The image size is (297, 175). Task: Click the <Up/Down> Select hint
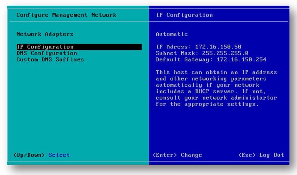point(42,155)
